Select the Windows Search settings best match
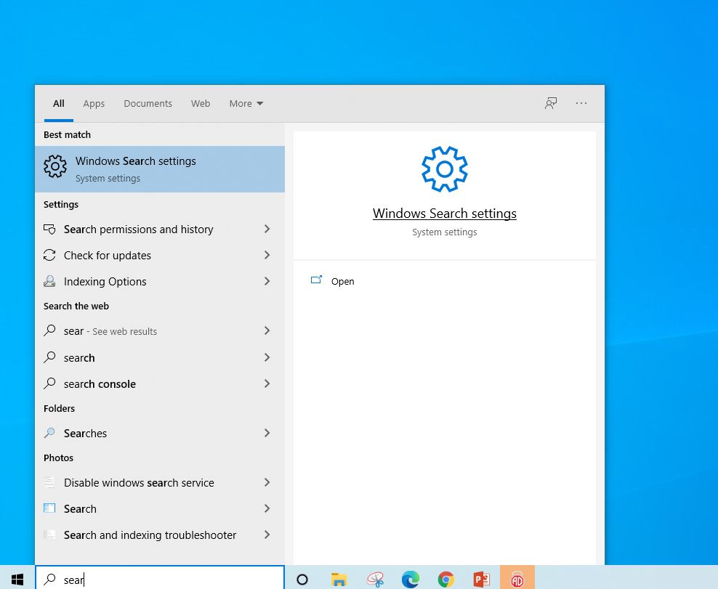The width and height of the screenshot is (718, 589). click(x=160, y=169)
